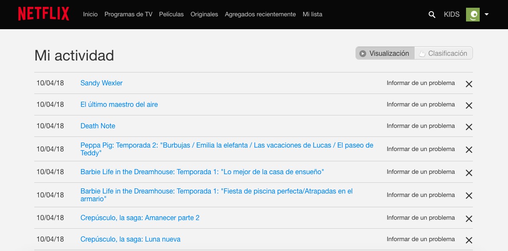
Task: Remove Barbie "Fiesta de piscina perfecta" entry
Action: point(469,196)
